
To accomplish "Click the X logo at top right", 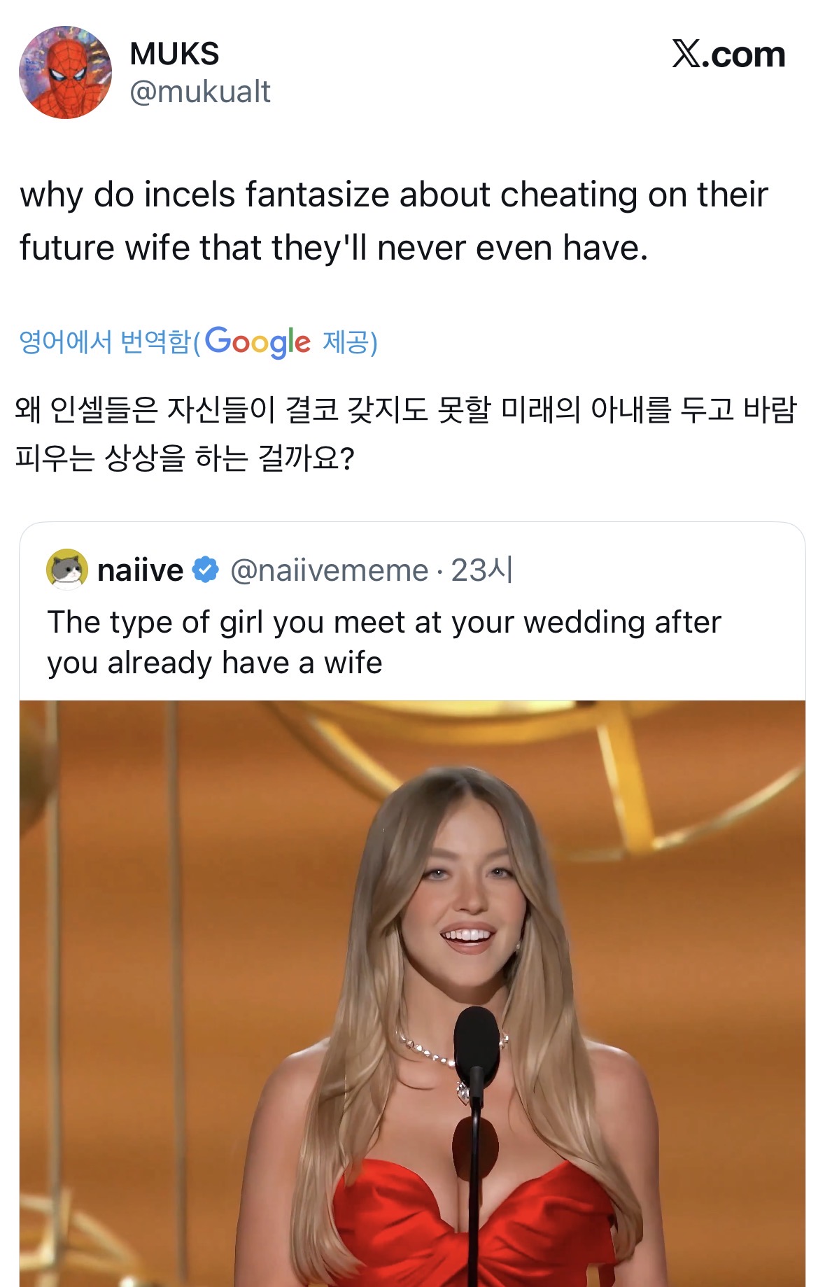I will 686,54.
